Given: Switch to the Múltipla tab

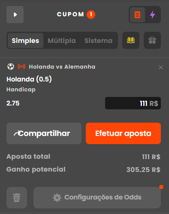Looking at the screenshot, I should pos(62,41).
